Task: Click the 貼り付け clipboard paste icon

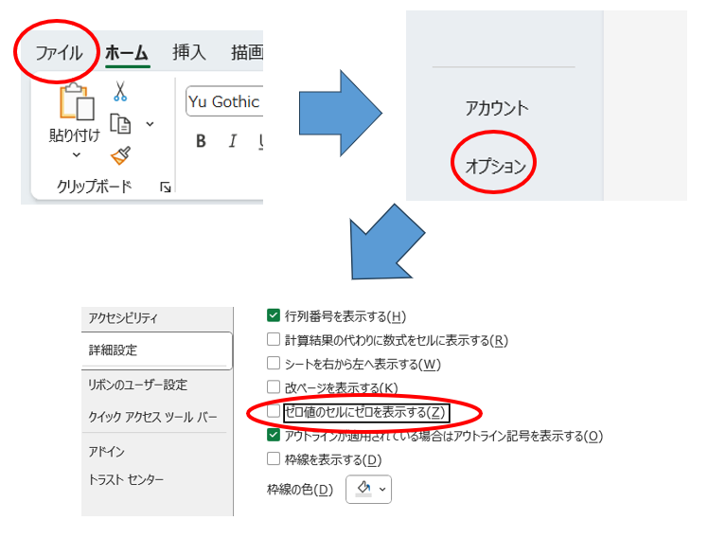Action: (77, 101)
